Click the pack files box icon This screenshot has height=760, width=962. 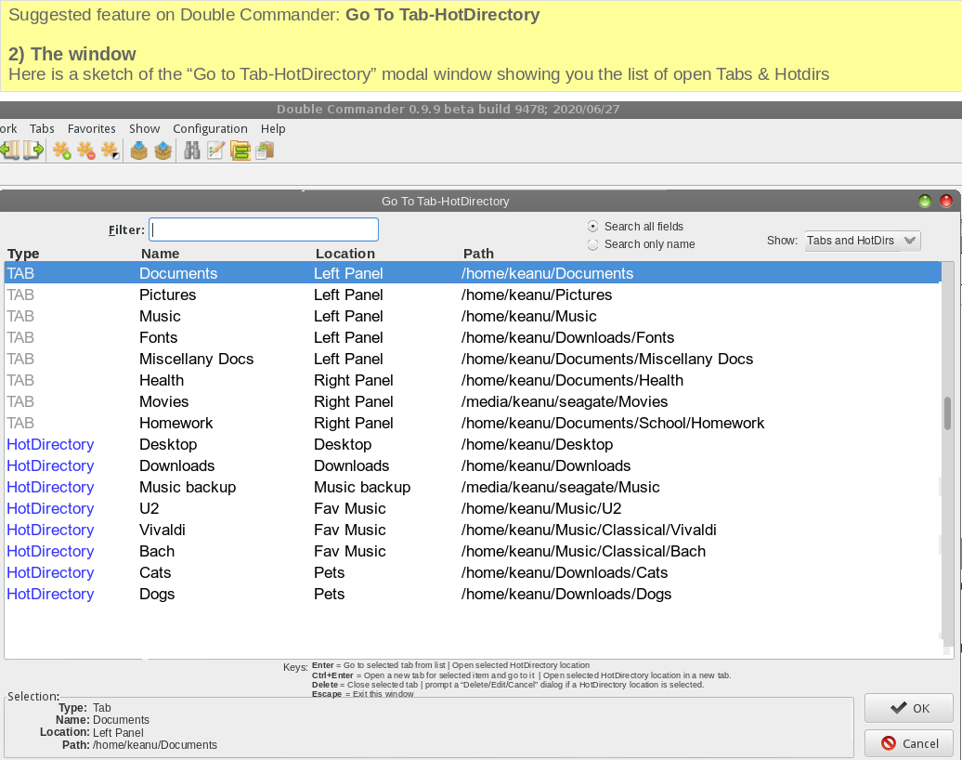[139, 151]
